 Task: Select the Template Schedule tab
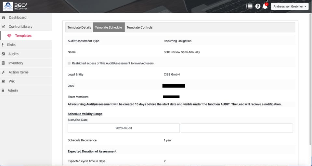pos(109,27)
